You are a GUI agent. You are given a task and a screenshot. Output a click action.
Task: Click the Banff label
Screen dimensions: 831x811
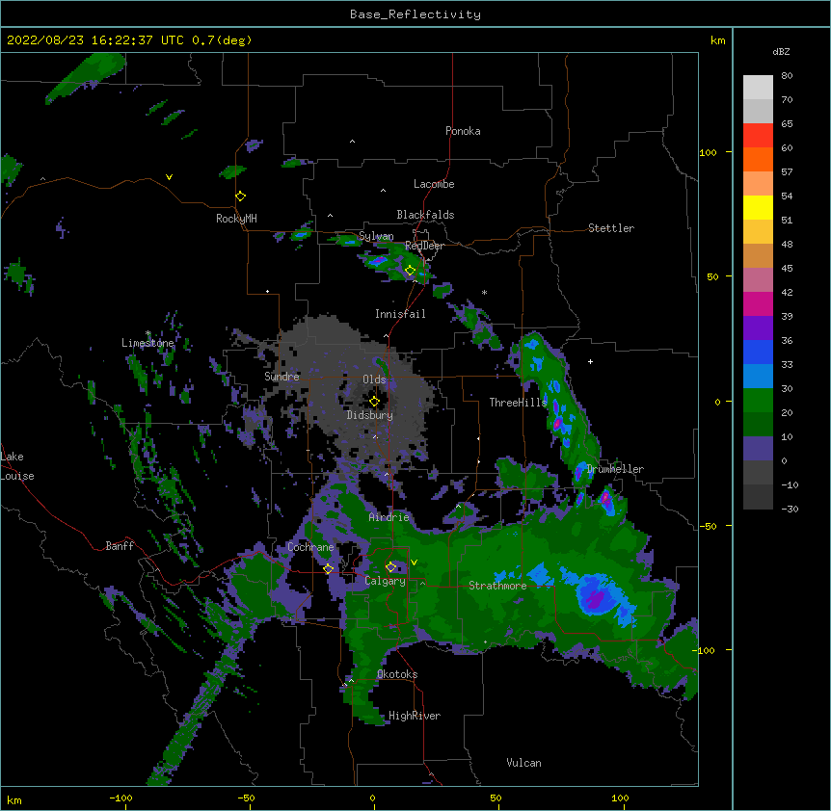click(x=120, y=546)
